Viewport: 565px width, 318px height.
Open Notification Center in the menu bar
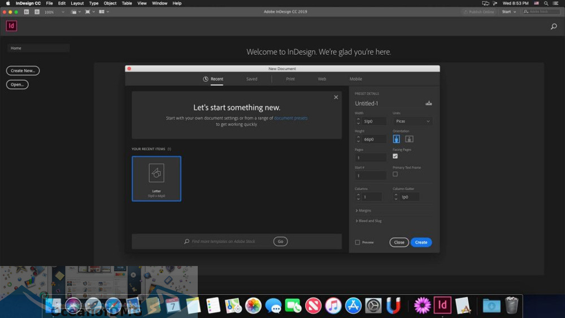click(555, 3)
